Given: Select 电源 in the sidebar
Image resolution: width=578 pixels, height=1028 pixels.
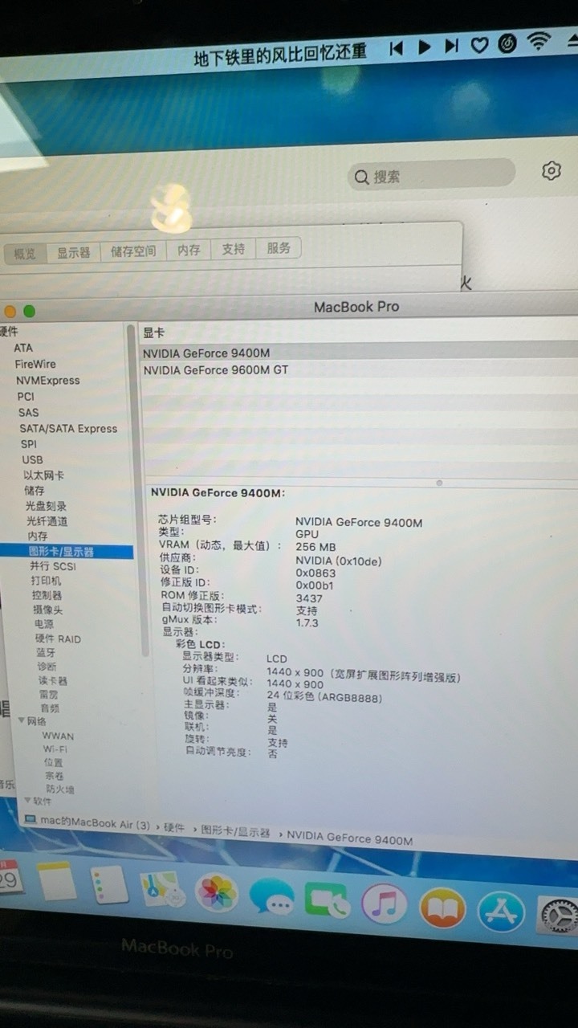Looking at the screenshot, I should [43, 624].
